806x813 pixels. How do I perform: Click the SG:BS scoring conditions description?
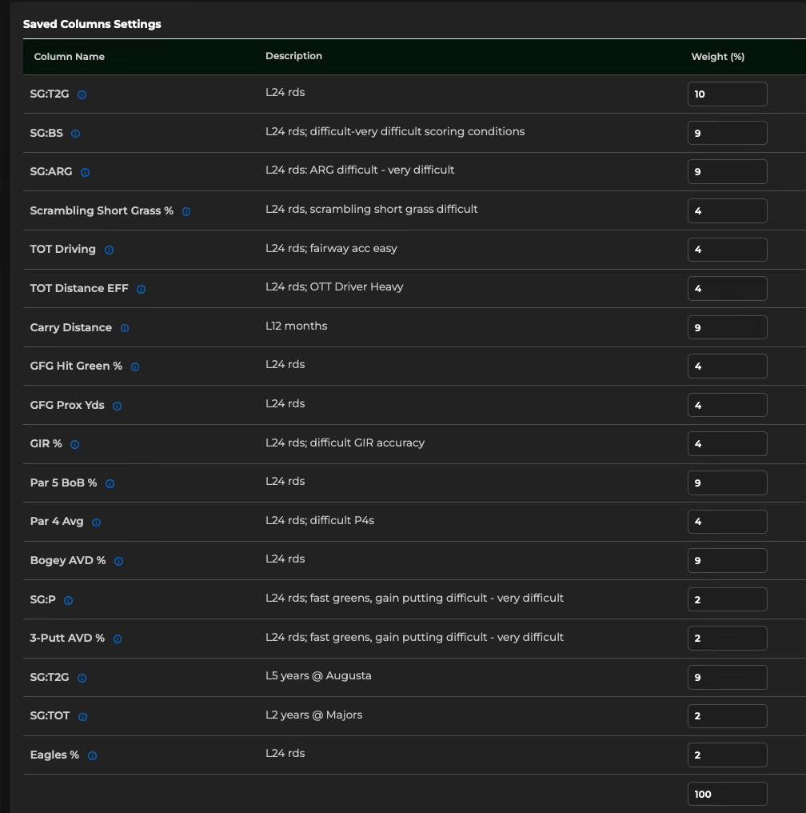click(395, 132)
